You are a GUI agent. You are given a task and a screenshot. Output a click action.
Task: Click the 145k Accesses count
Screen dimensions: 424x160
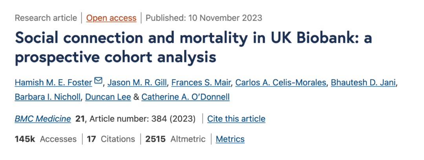click(x=46, y=139)
